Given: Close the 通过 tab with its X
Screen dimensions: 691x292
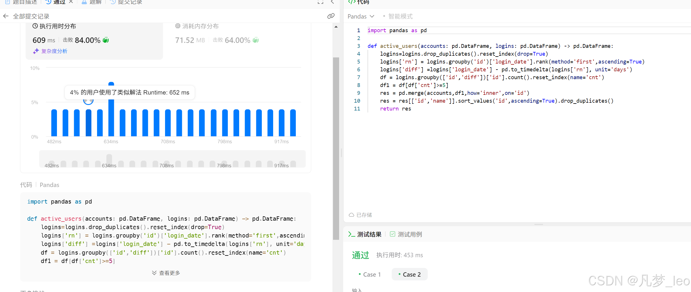Looking at the screenshot, I should [x=71, y=2].
